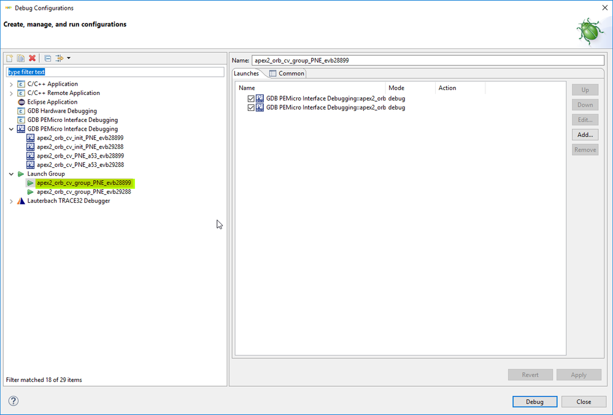The width and height of the screenshot is (613, 415).
Task: Collapse GDB PEMicro Interface Debugging group
Action: 11,129
